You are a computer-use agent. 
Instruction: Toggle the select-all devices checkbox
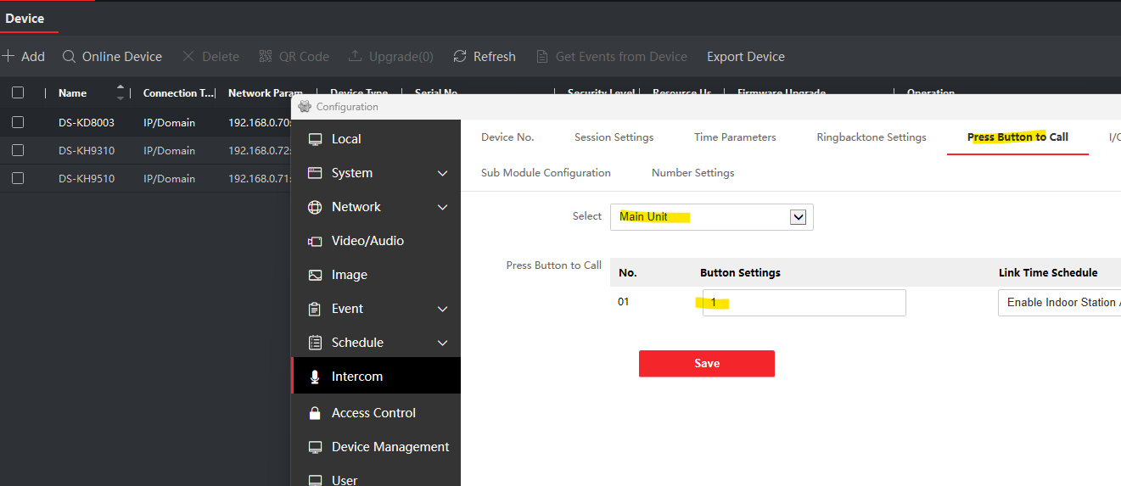click(x=18, y=93)
